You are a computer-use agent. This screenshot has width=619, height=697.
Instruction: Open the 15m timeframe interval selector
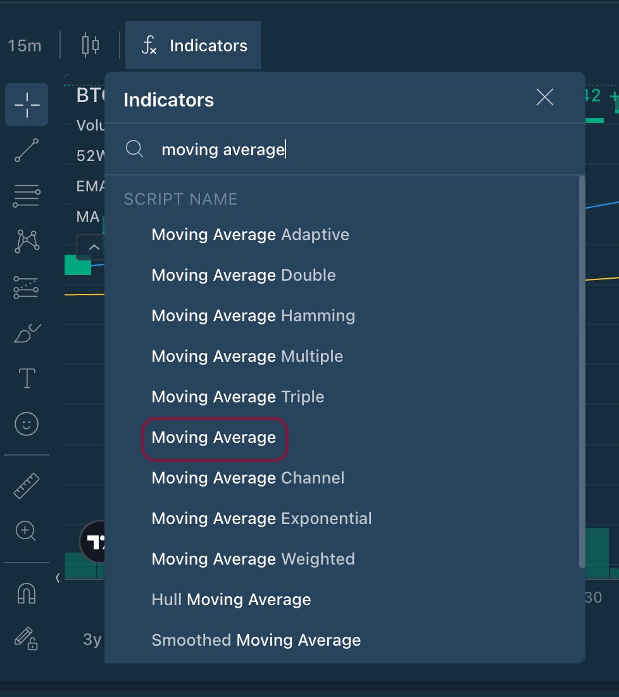pos(25,46)
